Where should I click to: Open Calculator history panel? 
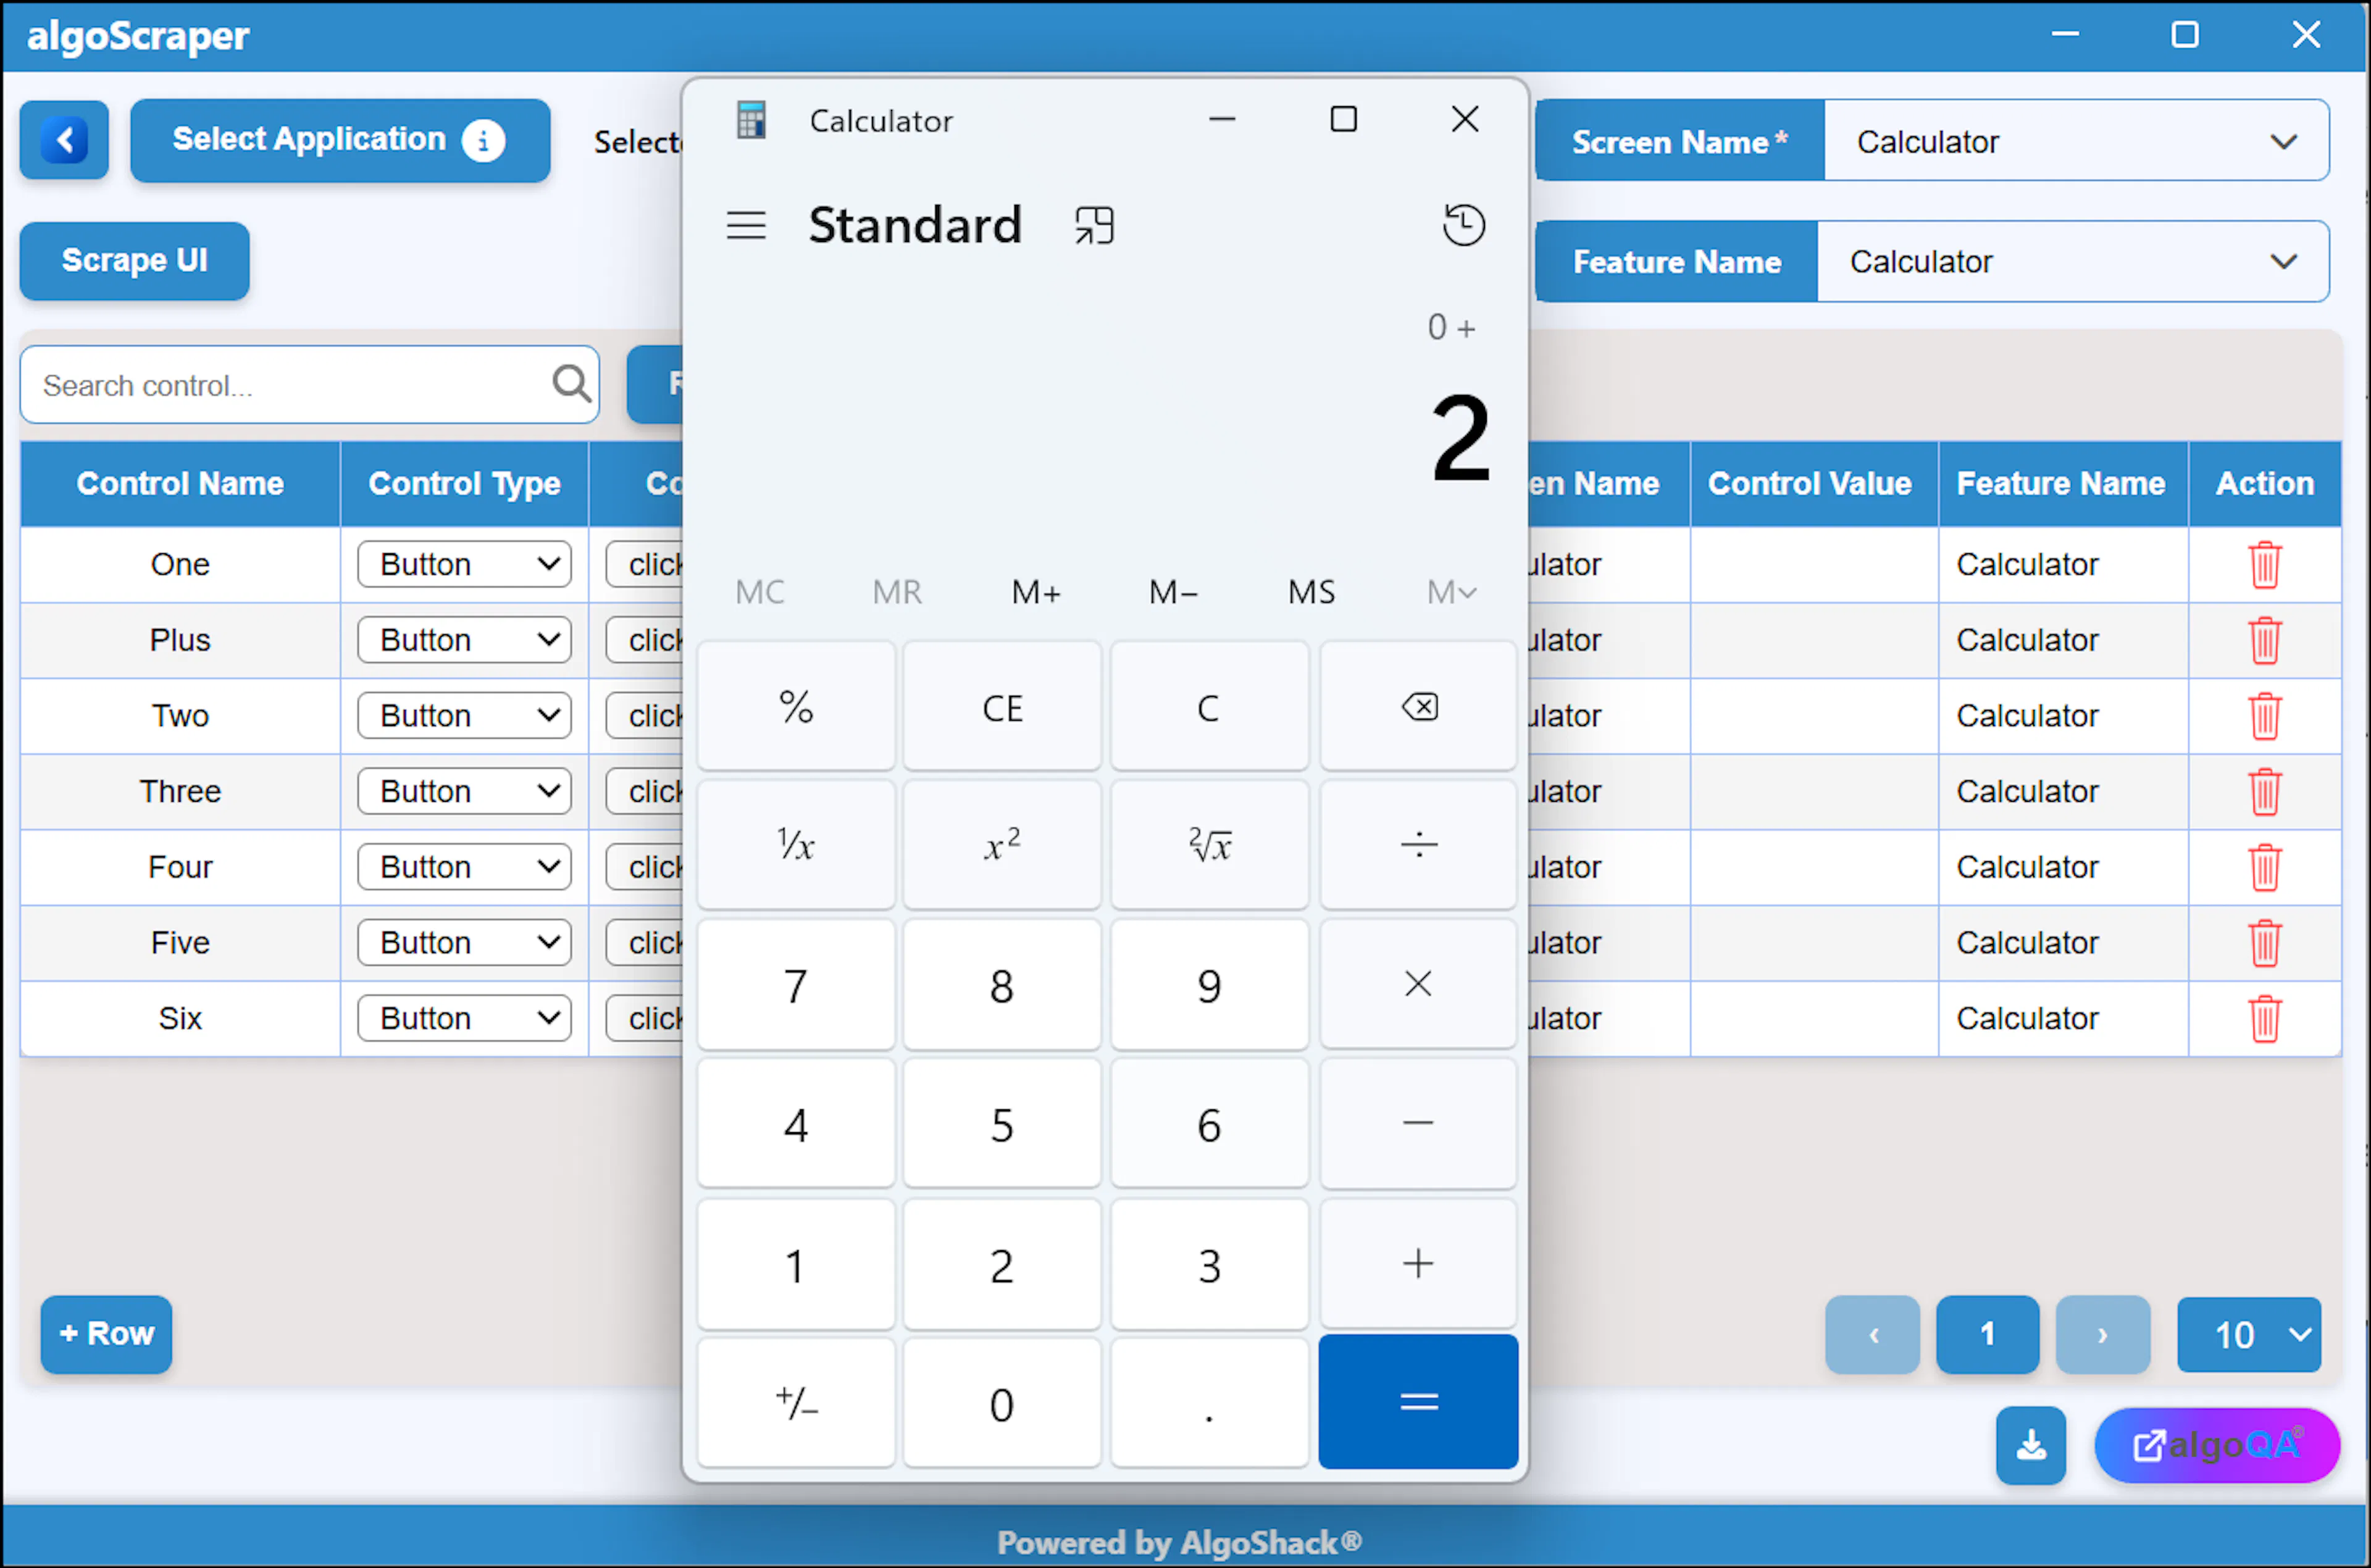(x=1463, y=225)
